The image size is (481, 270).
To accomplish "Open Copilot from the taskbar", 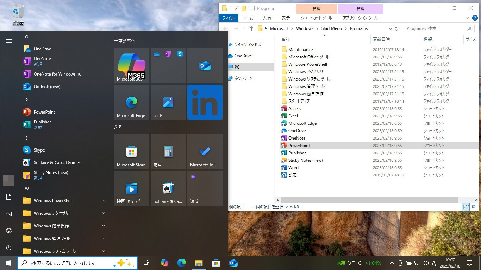I will [x=164, y=263].
